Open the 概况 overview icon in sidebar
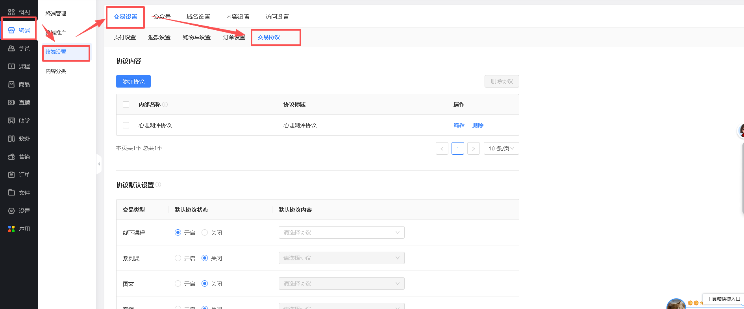 [x=11, y=12]
